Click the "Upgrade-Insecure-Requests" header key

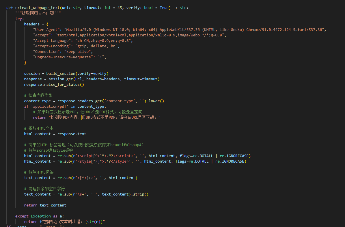coord(63,57)
